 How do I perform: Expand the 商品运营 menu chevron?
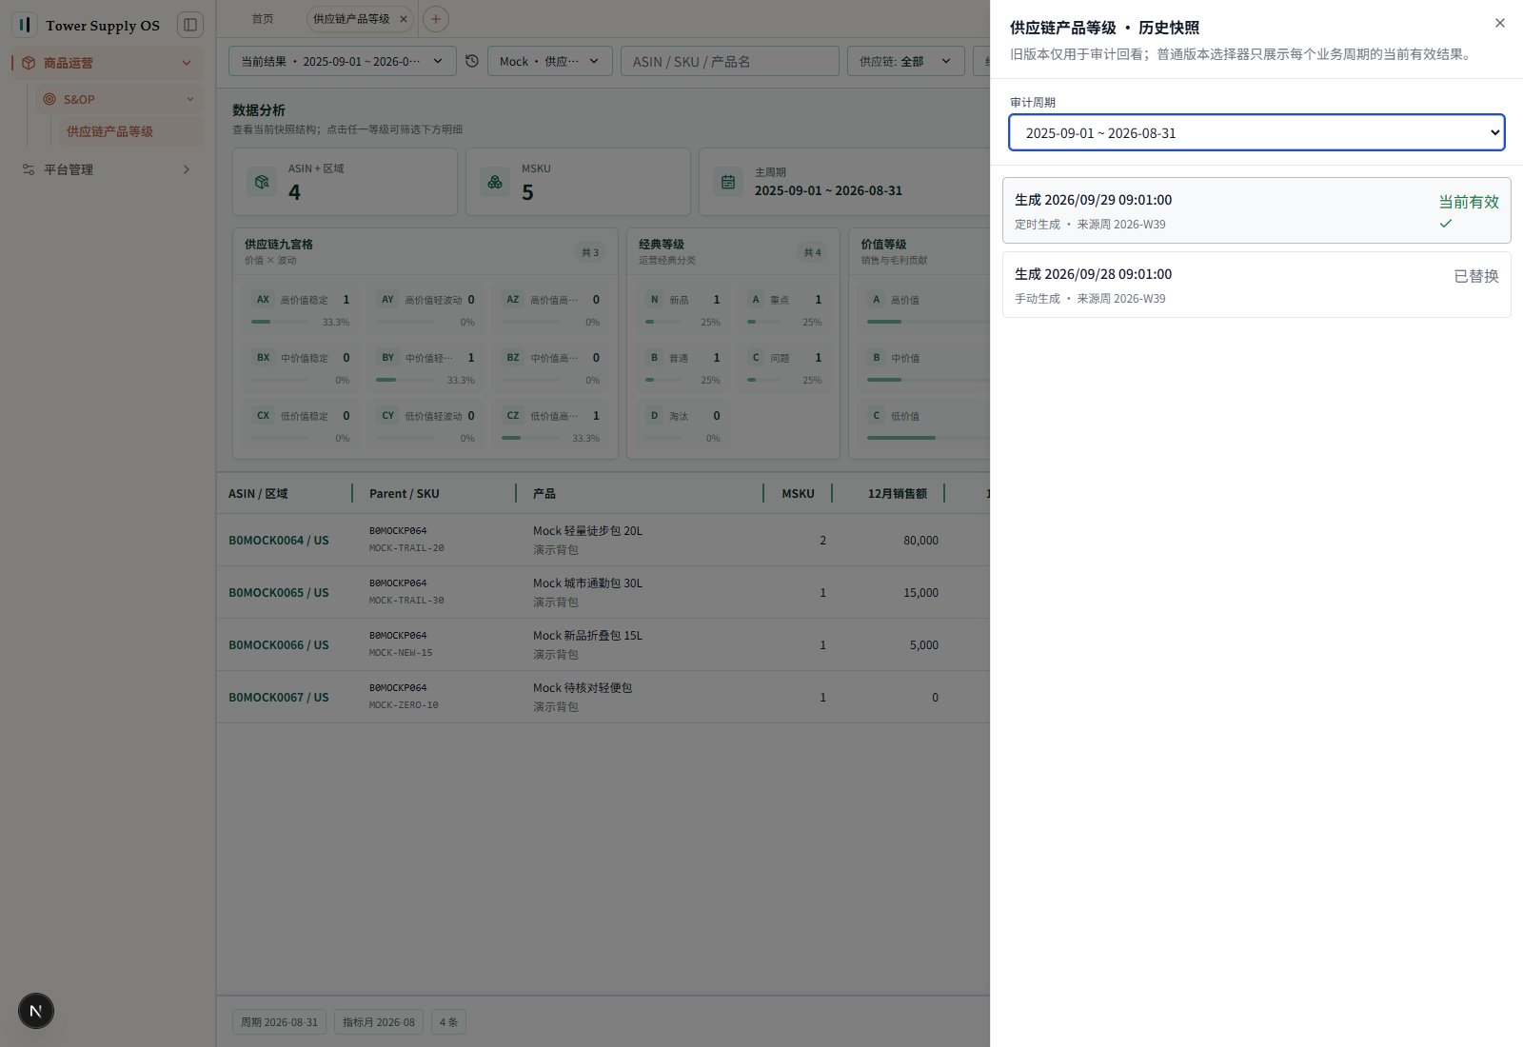(187, 63)
